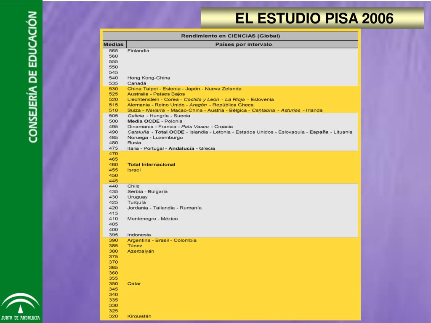Select 'Liechtenstein' in the 520 row
Image resolution: width=431 pixels, height=323 pixels.
pyautogui.click(x=143, y=99)
